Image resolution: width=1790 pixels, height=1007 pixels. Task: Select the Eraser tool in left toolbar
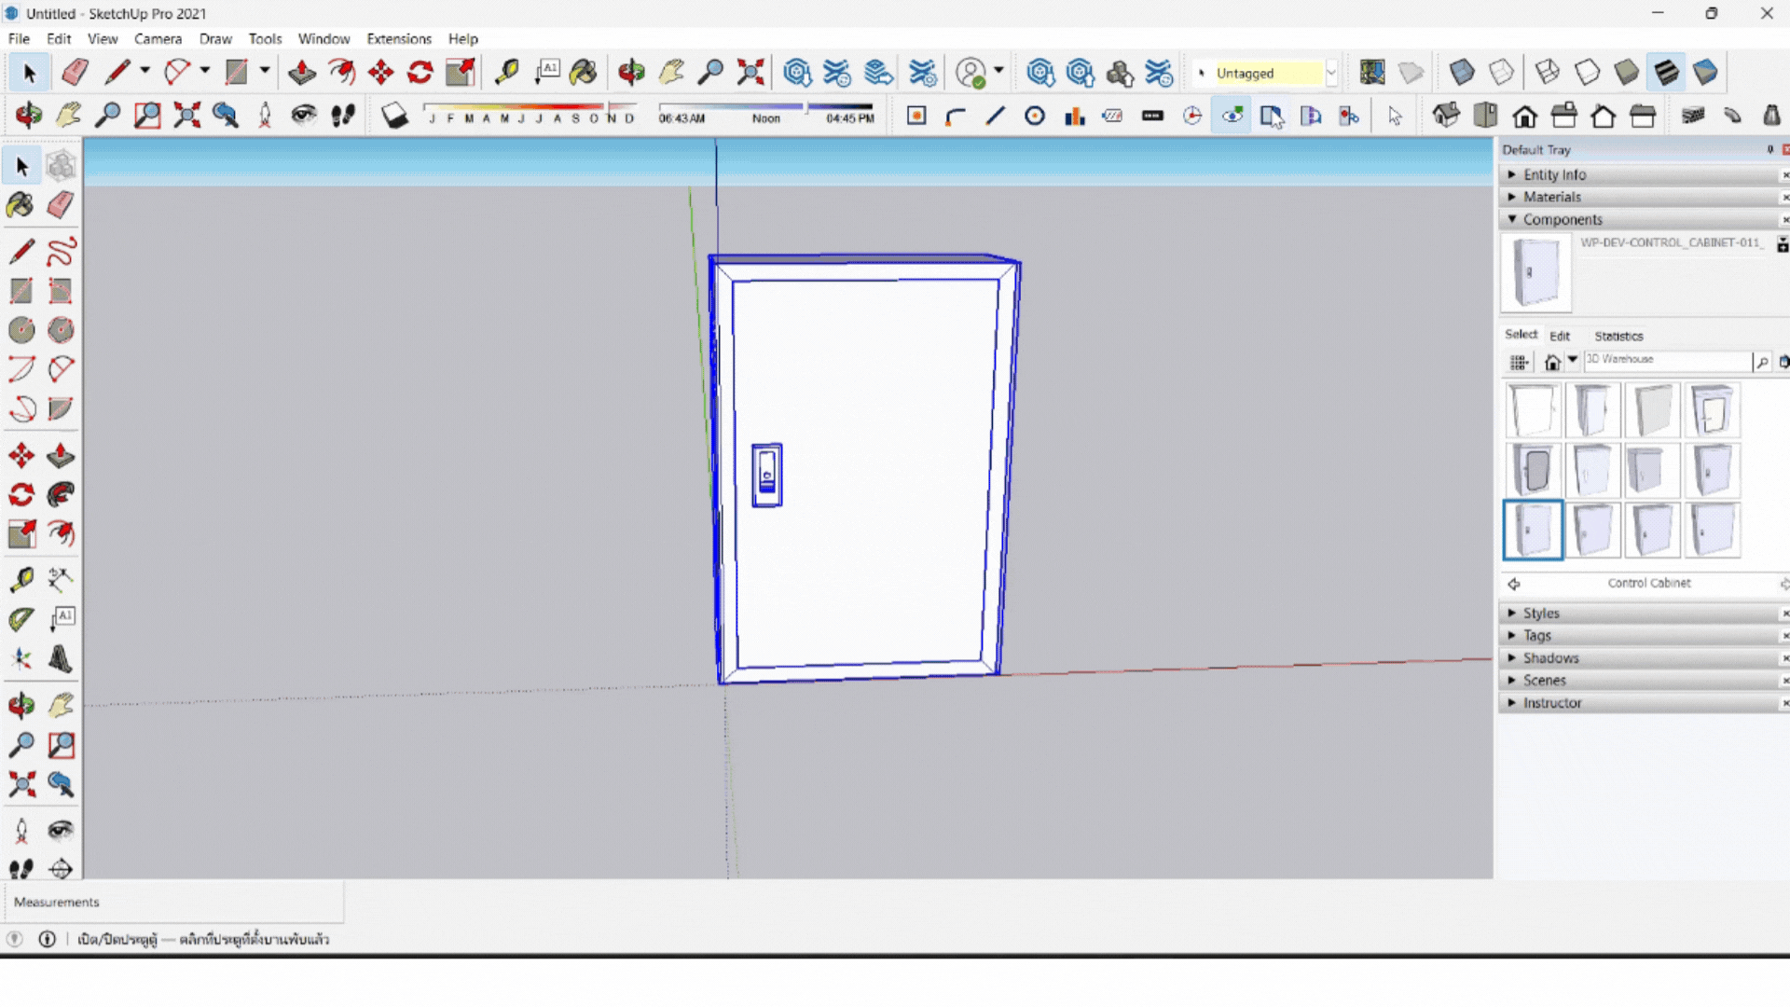(61, 204)
